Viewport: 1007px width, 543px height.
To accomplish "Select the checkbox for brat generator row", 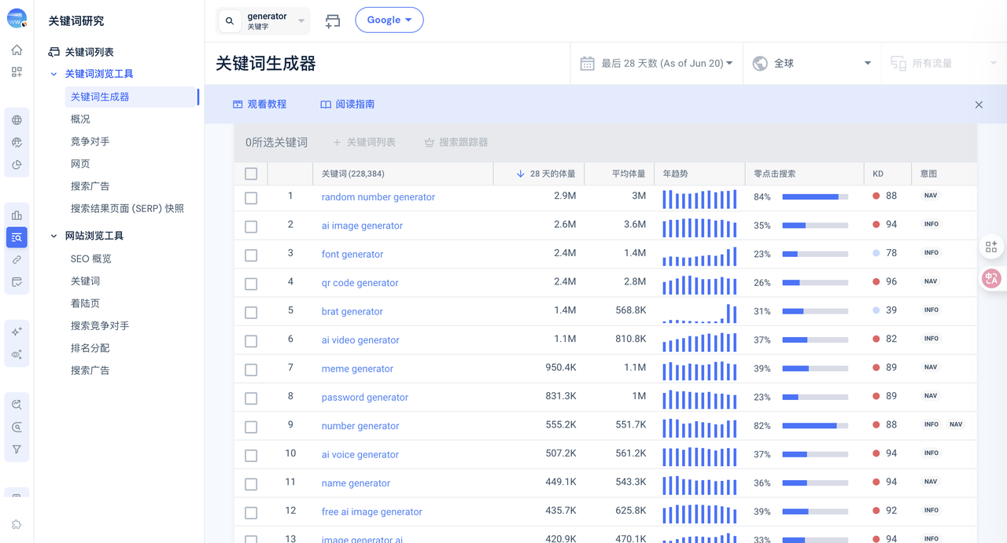I will point(251,312).
